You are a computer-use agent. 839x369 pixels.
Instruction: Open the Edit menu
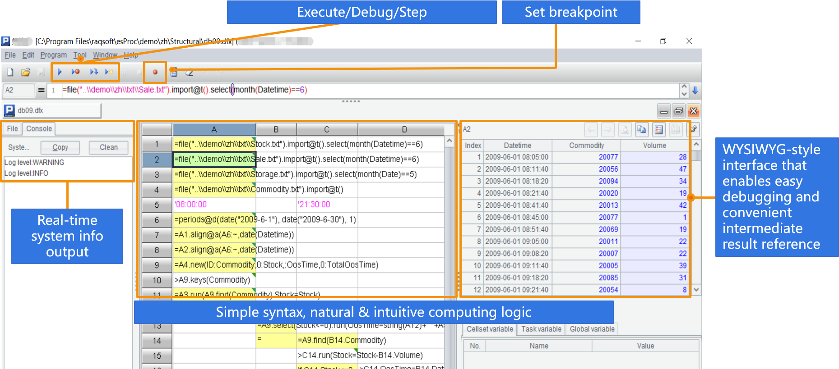[28, 55]
